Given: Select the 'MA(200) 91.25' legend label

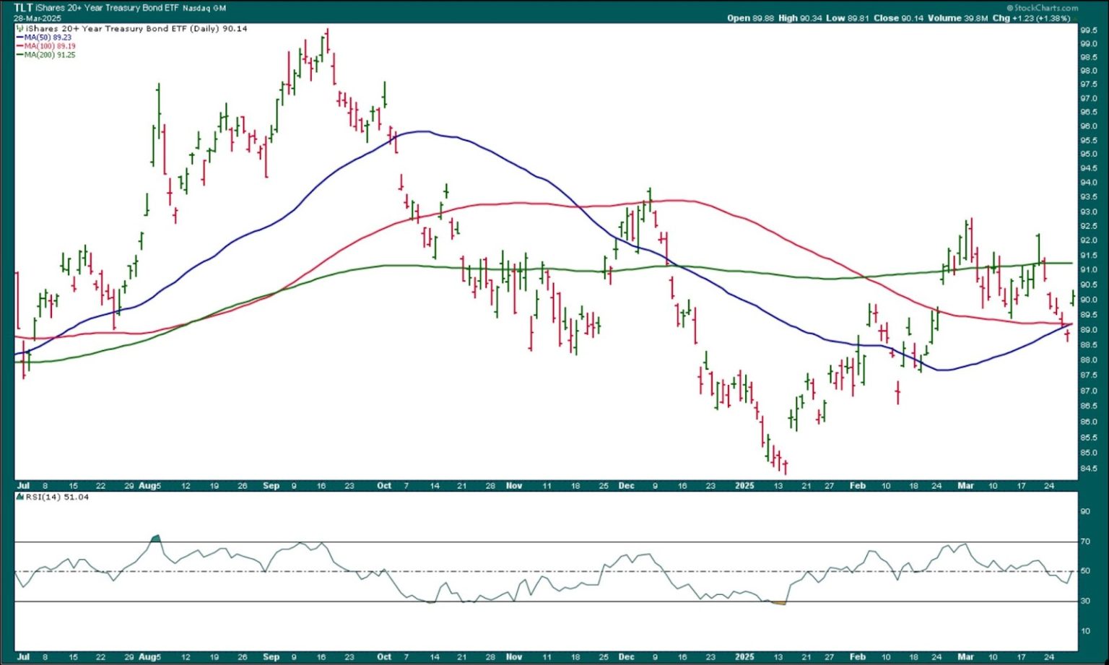Looking at the screenshot, I should [x=50, y=55].
